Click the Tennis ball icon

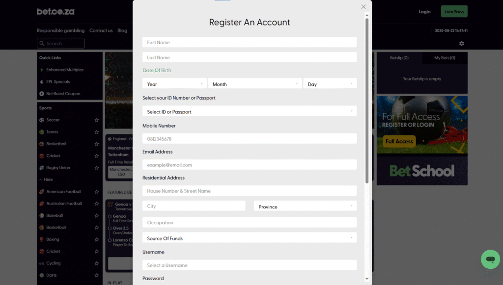pos(42,132)
